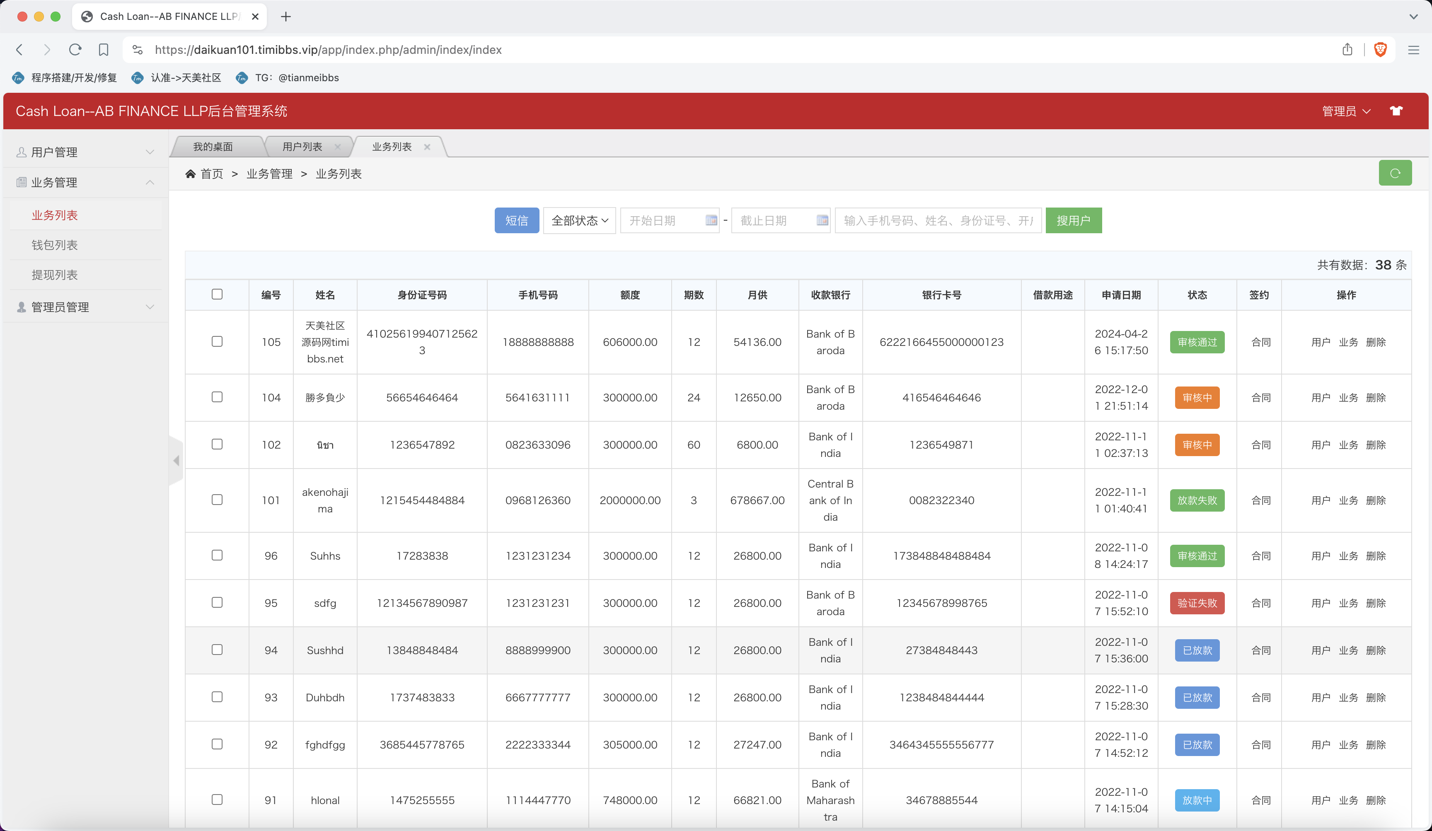This screenshot has width=1432, height=831.
Task: Open the TG: @tianmeibbs bookmark
Action: pyautogui.click(x=287, y=78)
